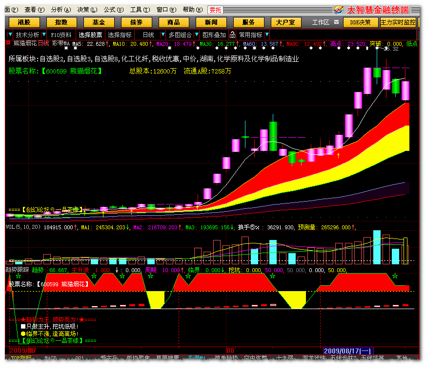
Task: Open the 服务 section
Action: point(248,22)
